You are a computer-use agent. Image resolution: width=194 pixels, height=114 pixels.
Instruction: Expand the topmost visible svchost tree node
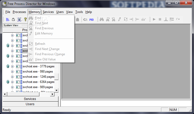coord(12,35)
